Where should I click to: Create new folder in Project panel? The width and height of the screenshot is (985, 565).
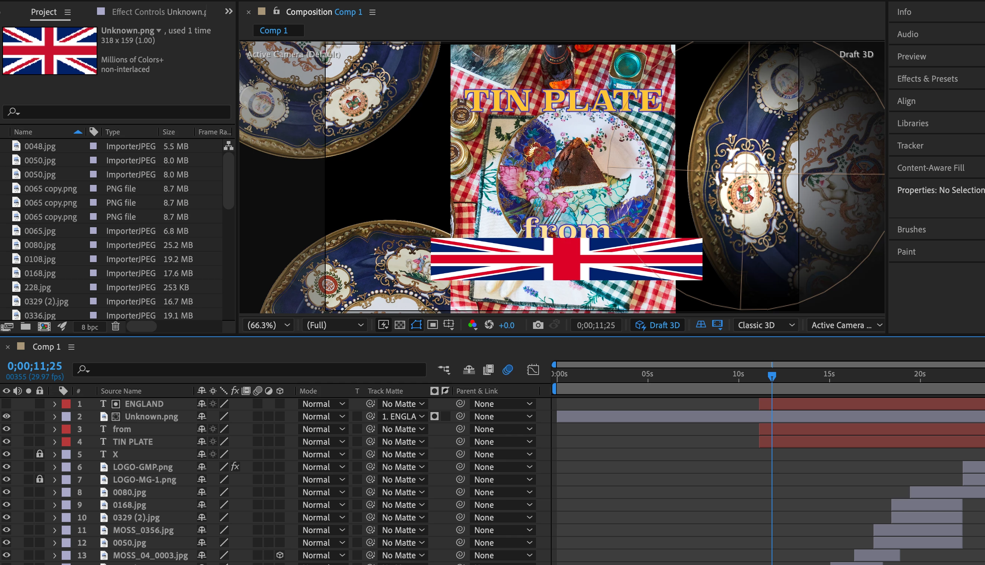(x=26, y=327)
